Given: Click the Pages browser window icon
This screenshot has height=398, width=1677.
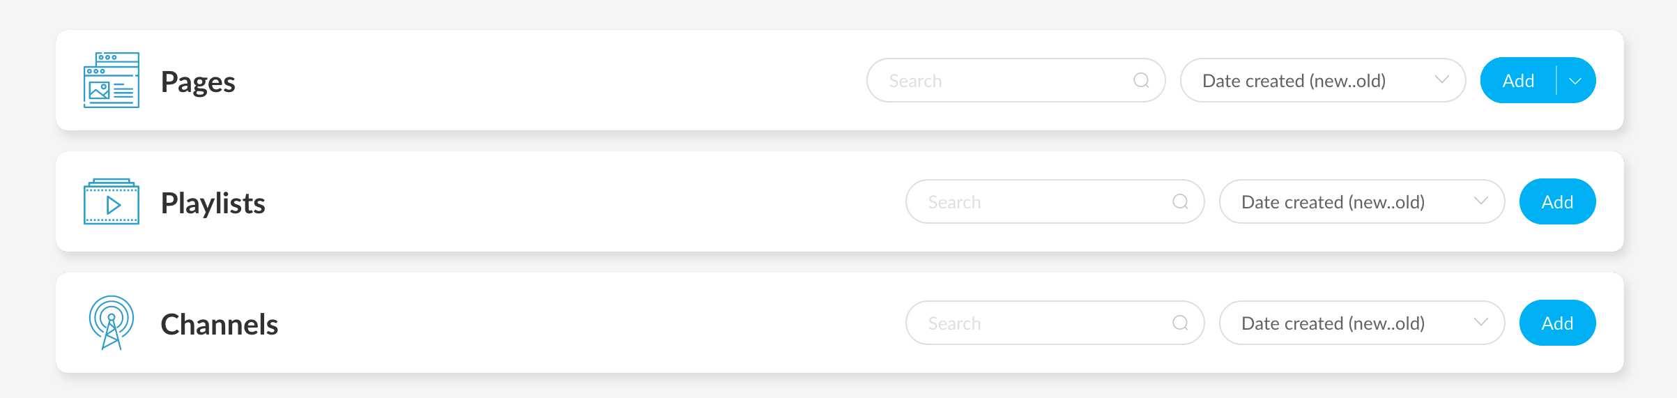Looking at the screenshot, I should pyautogui.click(x=112, y=80).
